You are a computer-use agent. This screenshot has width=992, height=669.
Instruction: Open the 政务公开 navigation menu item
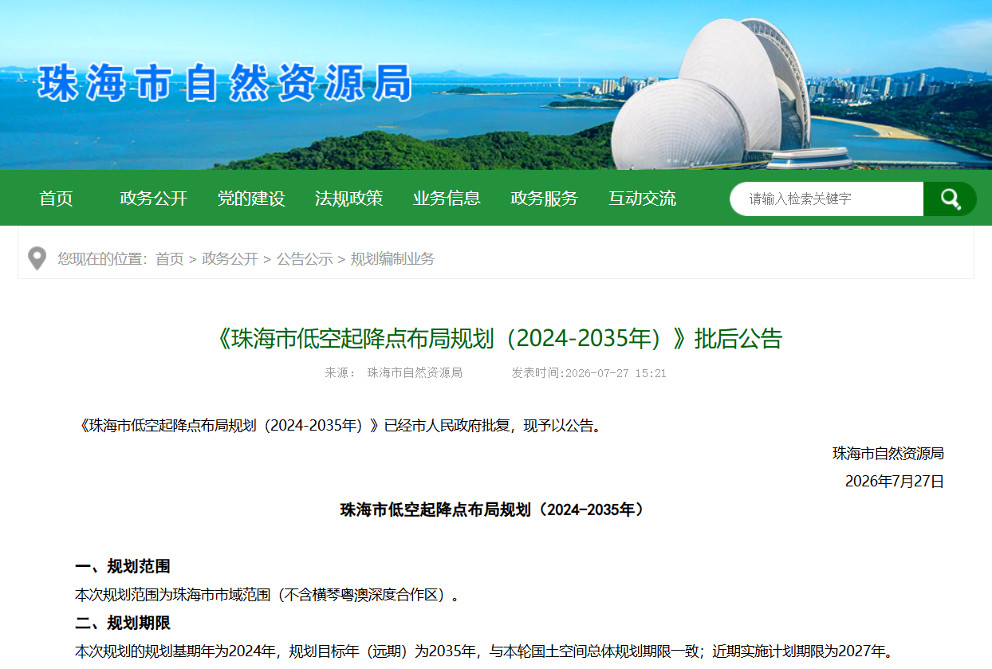(154, 199)
